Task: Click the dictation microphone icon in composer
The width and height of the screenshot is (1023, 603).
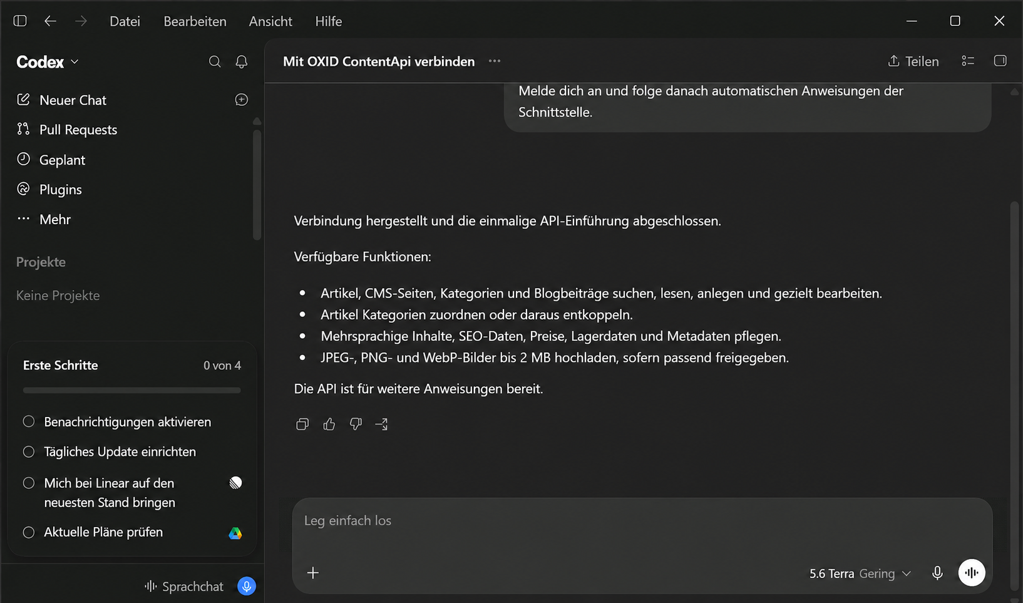Action: (x=937, y=573)
